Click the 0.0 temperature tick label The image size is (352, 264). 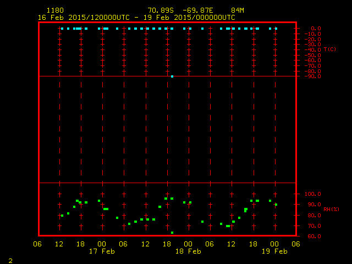click(x=316, y=28)
